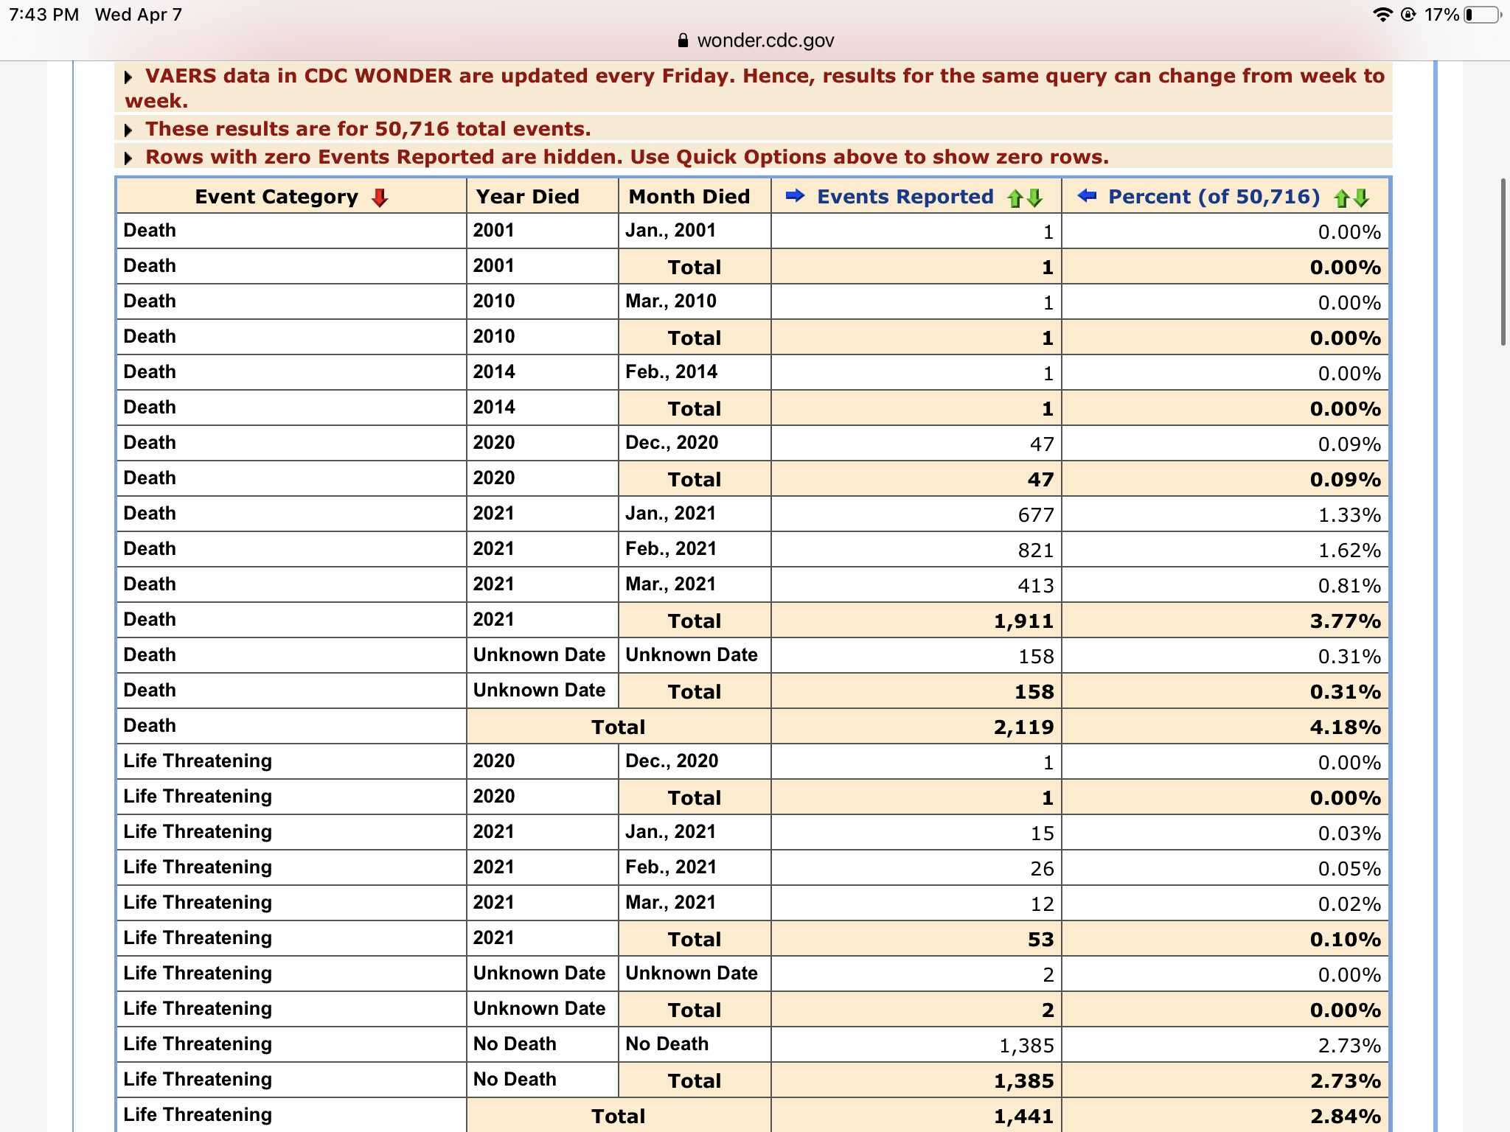Select the 1.62% percent cell
This screenshot has width=1510, height=1132.
click(x=1225, y=549)
